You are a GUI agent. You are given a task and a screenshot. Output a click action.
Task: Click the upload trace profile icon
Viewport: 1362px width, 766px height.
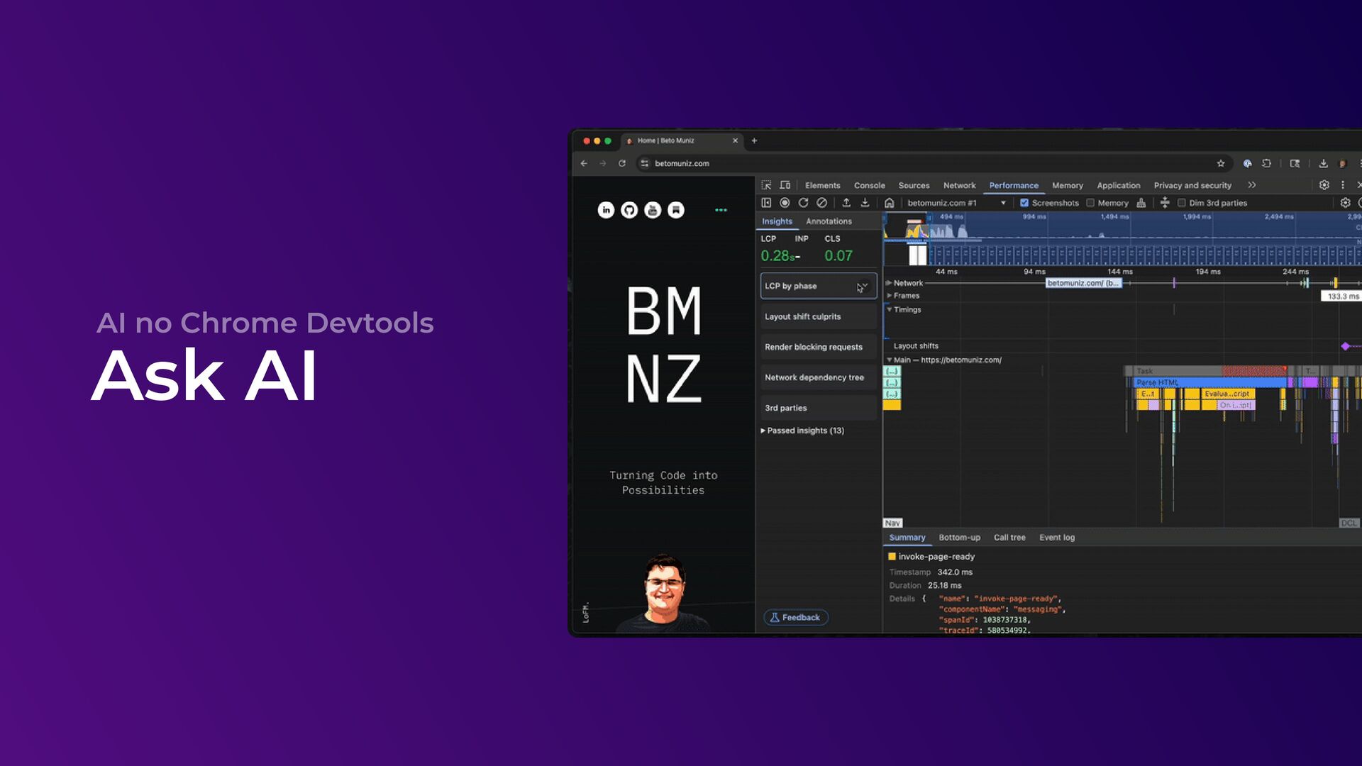point(846,203)
